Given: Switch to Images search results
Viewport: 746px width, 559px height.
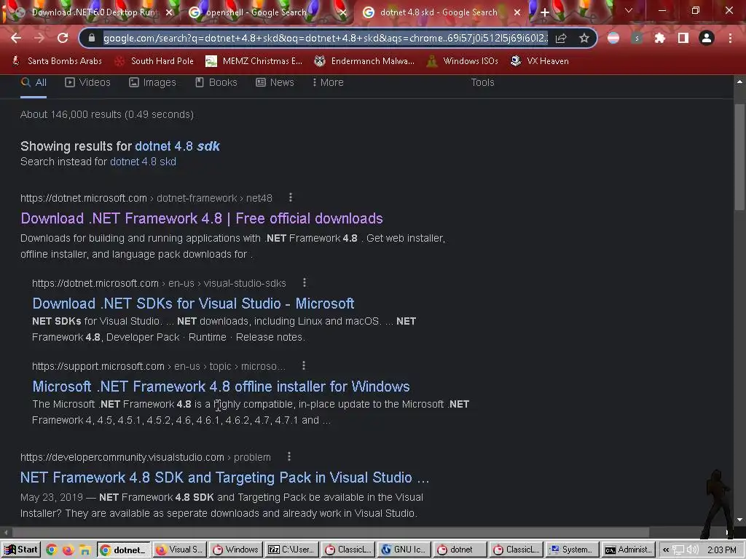Looking at the screenshot, I should coord(152,83).
